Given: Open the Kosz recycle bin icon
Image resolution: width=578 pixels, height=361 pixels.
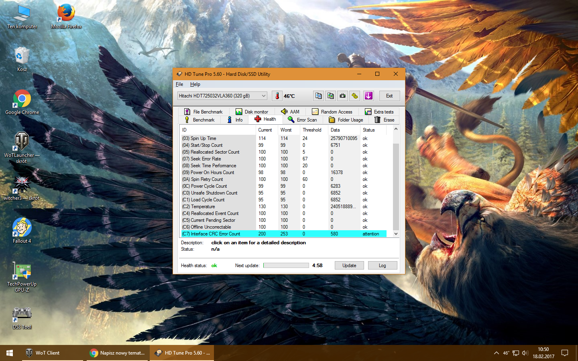Looking at the screenshot, I should (x=22, y=59).
